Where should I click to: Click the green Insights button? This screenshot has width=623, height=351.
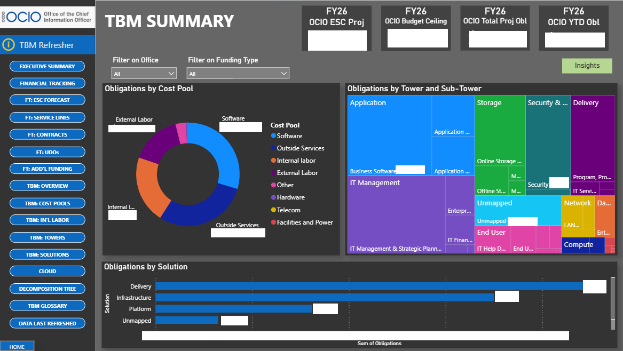[587, 66]
